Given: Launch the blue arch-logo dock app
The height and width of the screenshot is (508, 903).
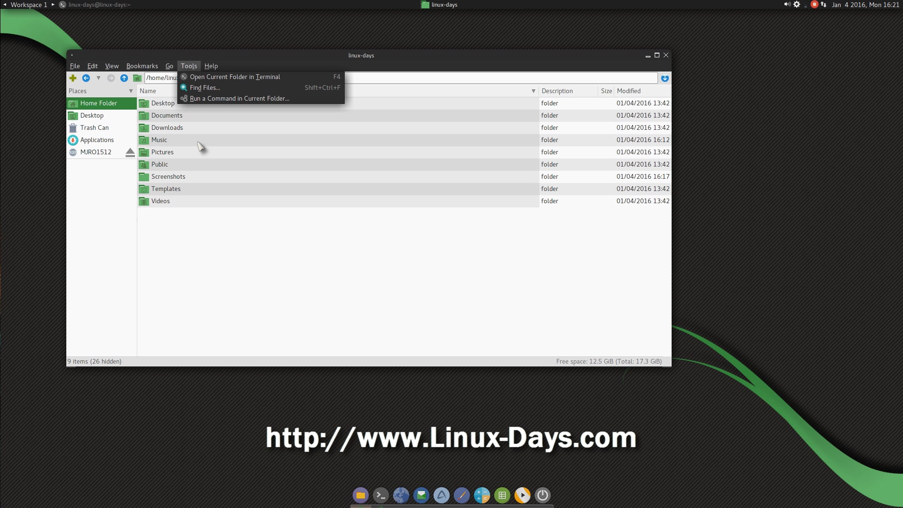Looking at the screenshot, I should [x=442, y=495].
